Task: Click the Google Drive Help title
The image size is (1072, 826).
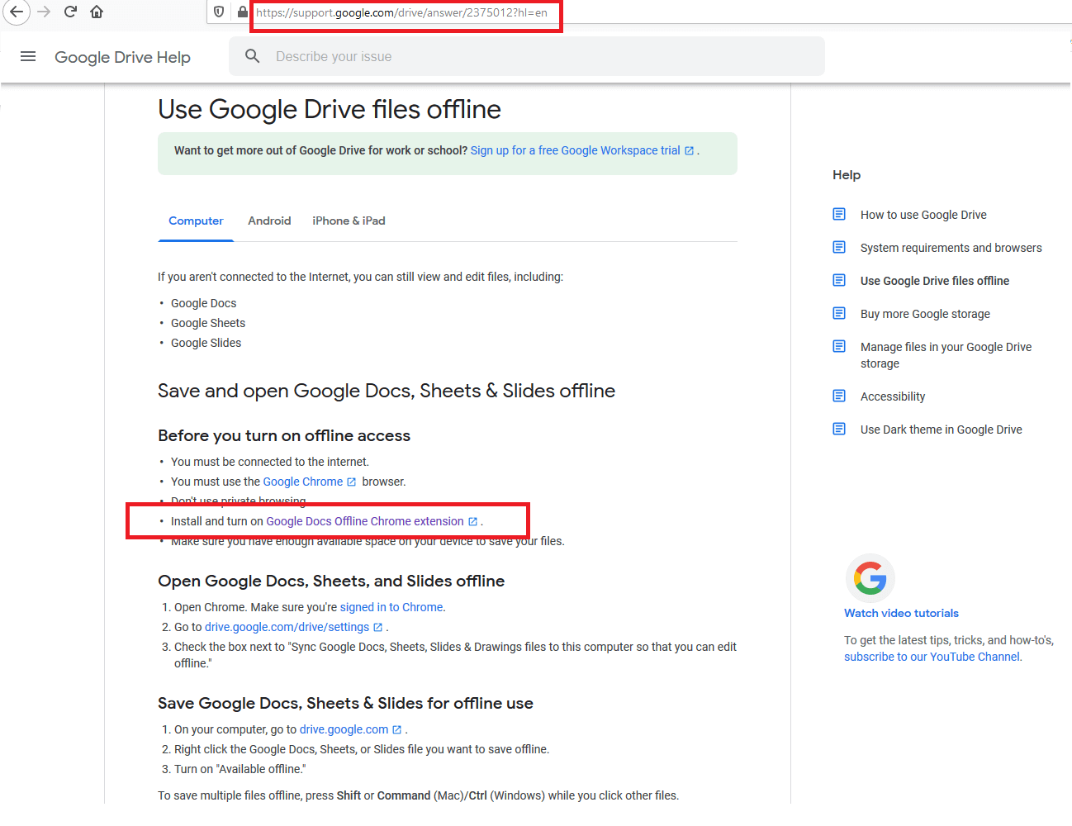Action: [122, 57]
